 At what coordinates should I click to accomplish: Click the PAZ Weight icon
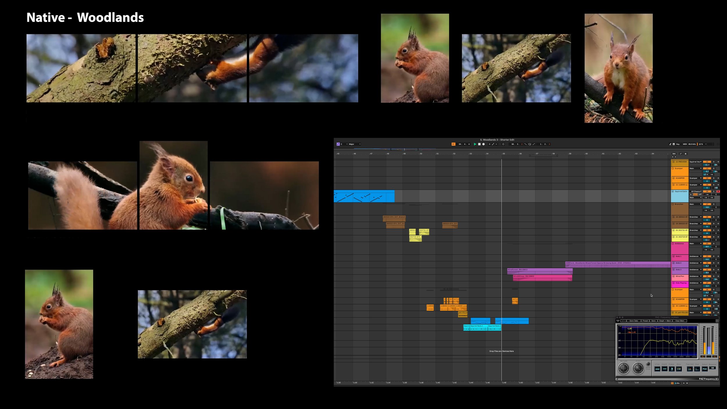(x=664, y=369)
